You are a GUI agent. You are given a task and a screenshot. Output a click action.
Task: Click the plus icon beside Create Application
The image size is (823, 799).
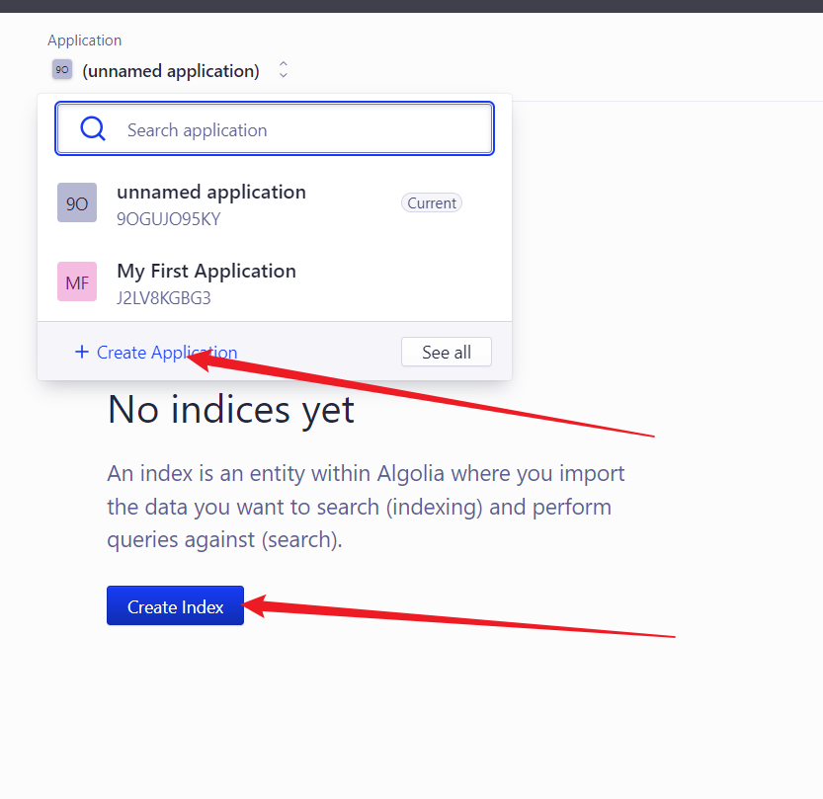82,353
